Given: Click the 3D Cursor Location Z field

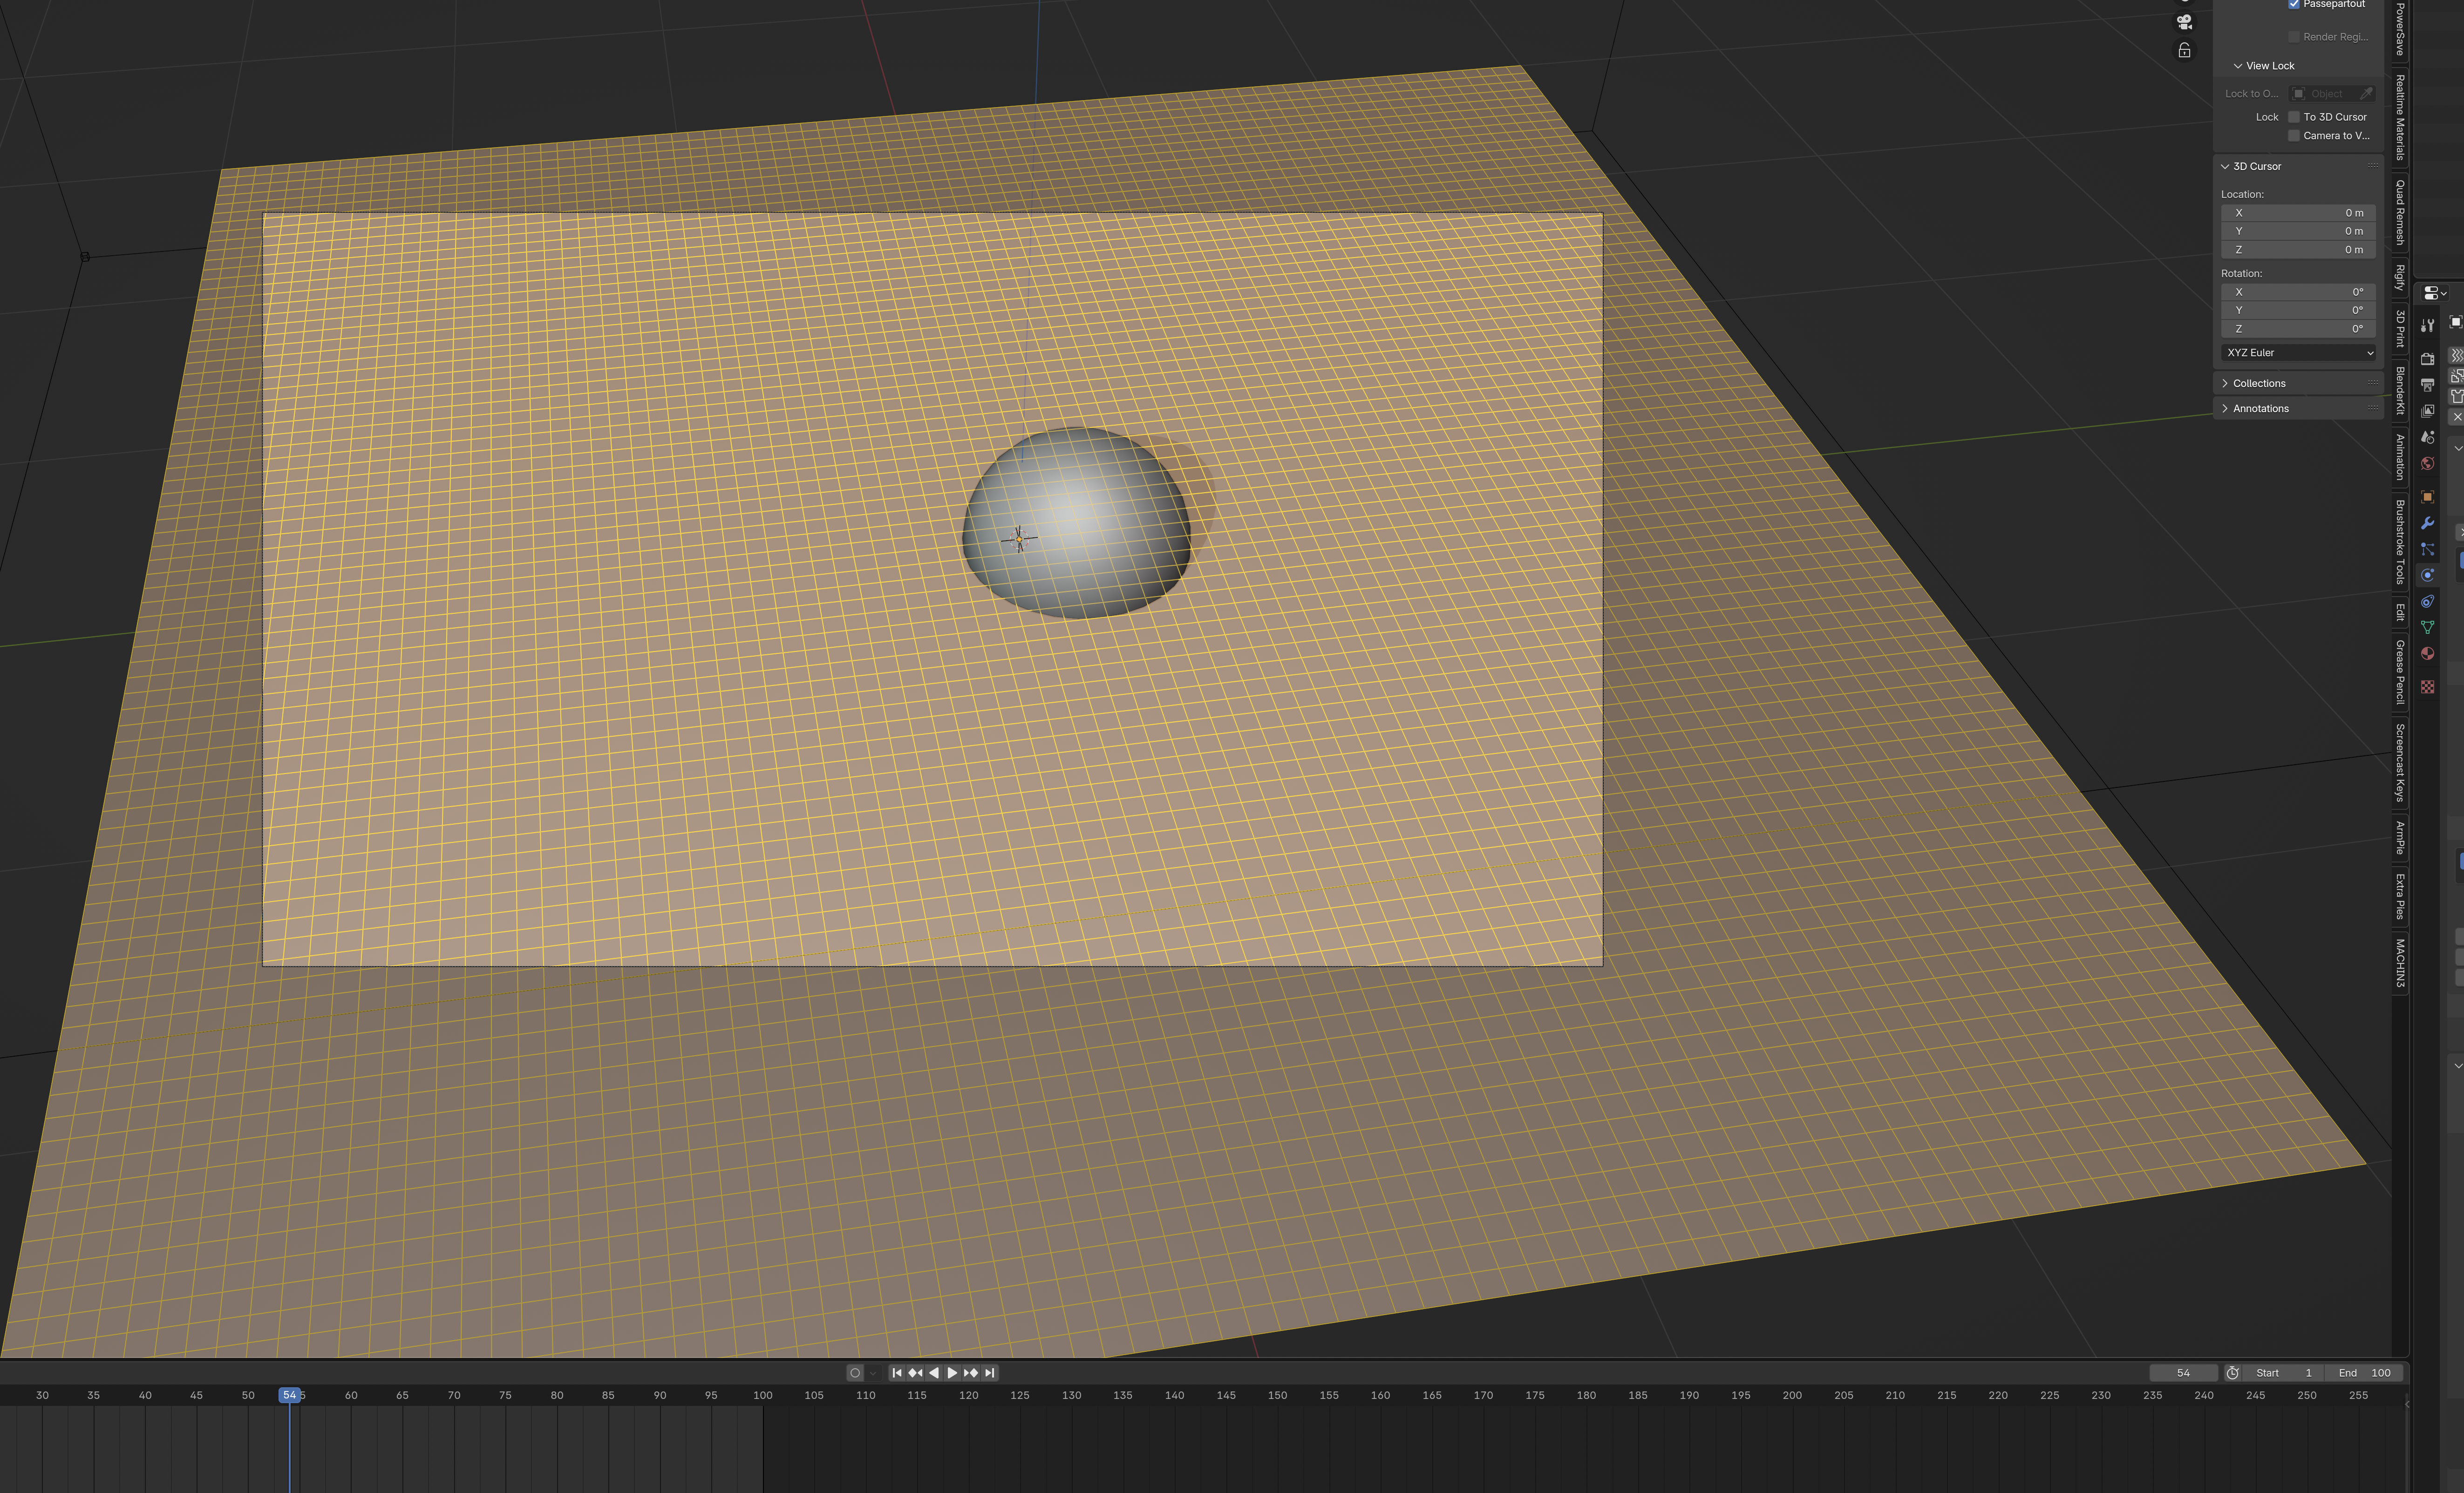Looking at the screenshot, I should 2298,250.
